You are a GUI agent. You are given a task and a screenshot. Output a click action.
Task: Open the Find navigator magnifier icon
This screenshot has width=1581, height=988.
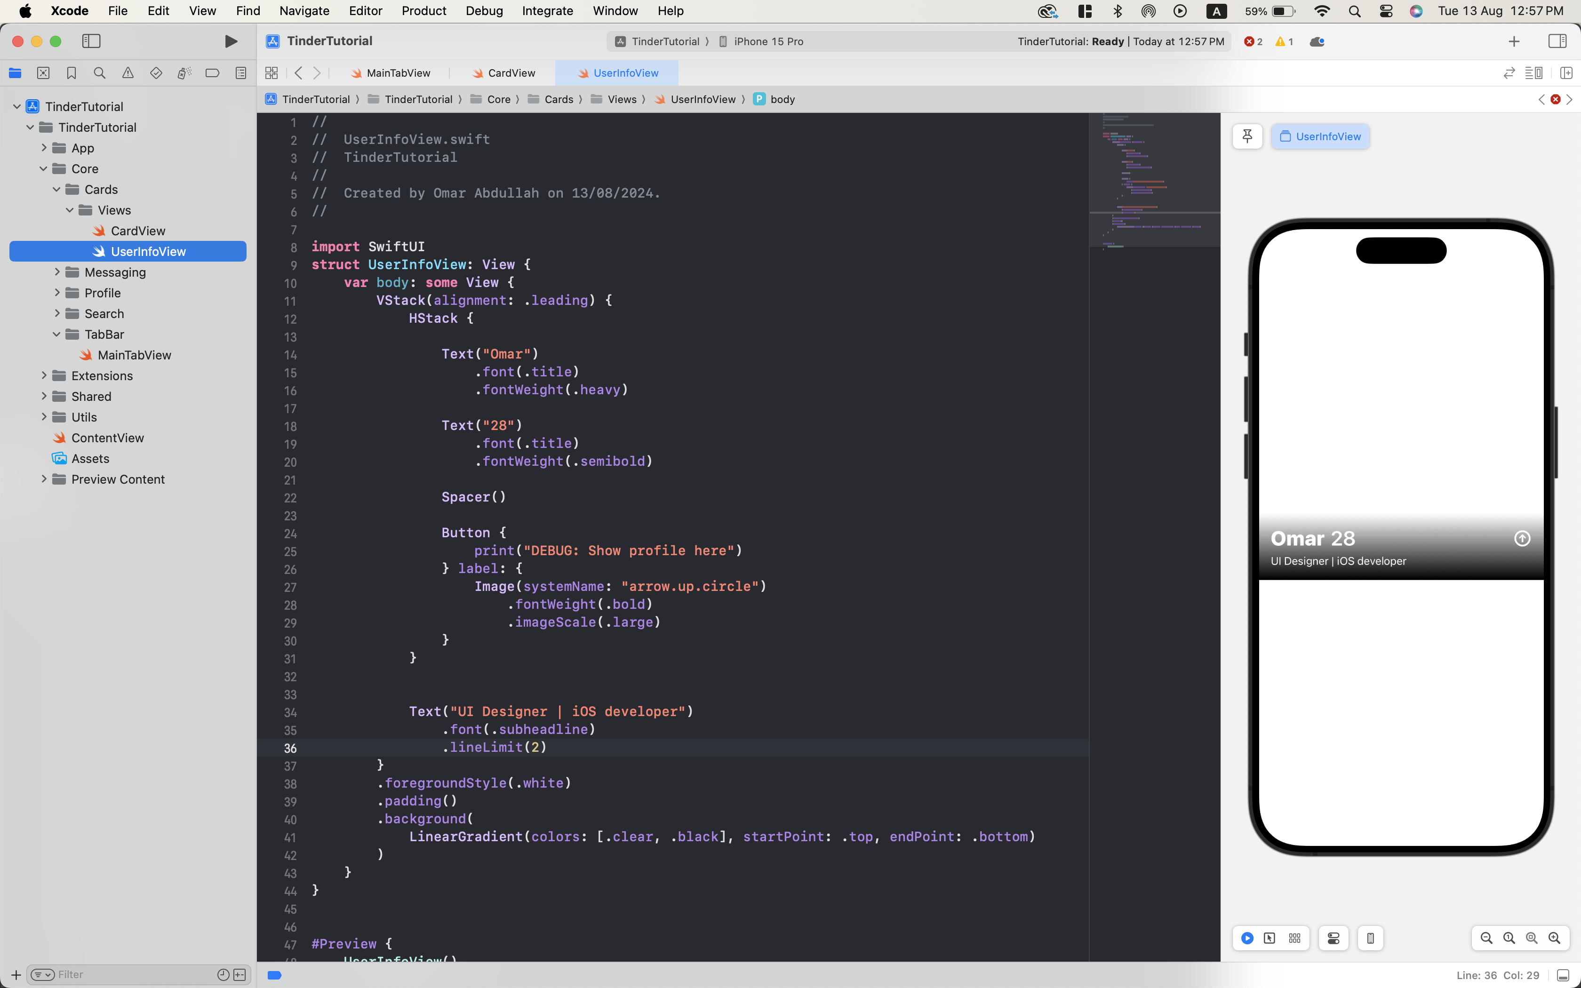coord(99,73)
